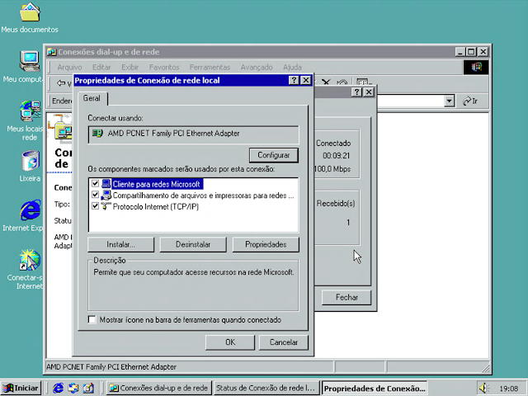Uncheck Cliente para redes Microsoft checkbox
This screenshot has height=396, width=528.
pyautogui.click(x=95, y=183)
